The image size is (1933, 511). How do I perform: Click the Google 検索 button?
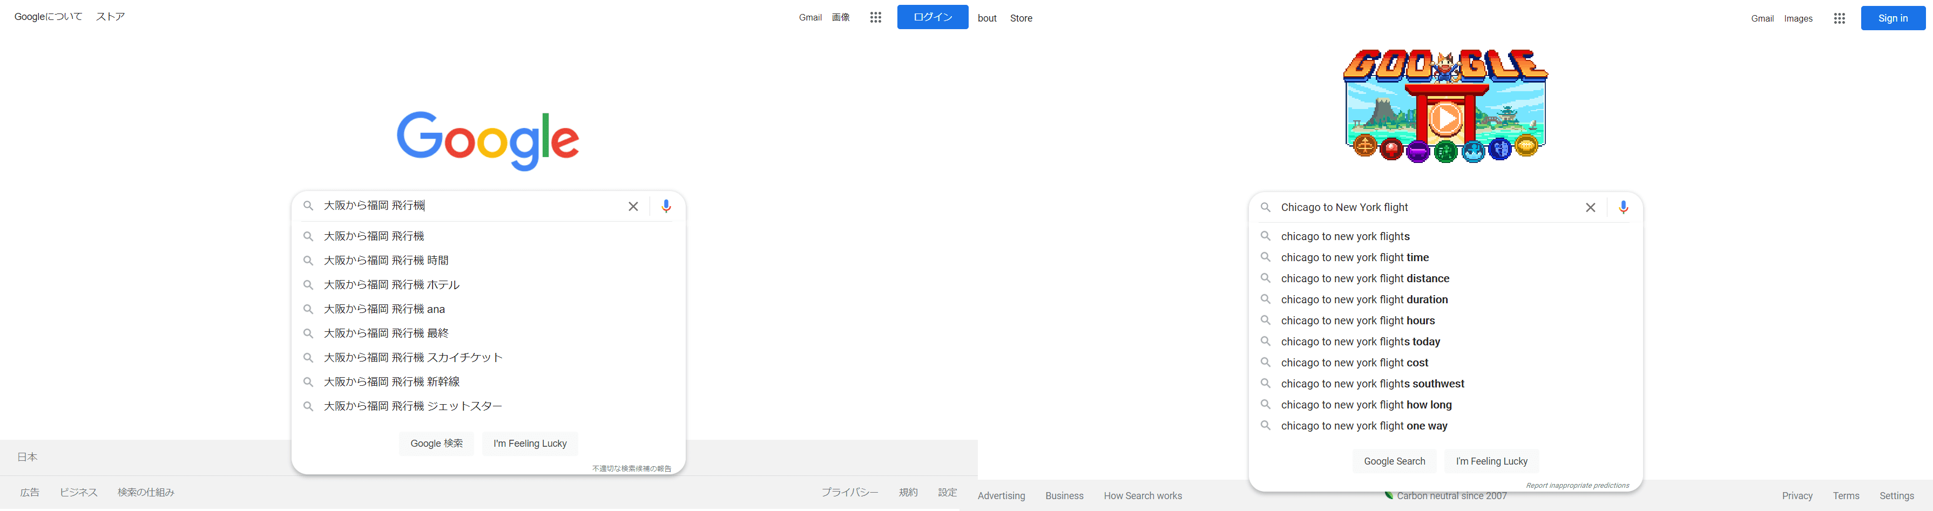pyautogui.click(x=437, y=444)
